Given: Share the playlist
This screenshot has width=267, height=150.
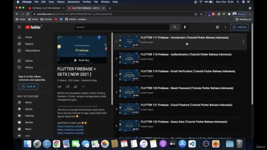Looking at the screenshot, I should (x=75, y=87).
